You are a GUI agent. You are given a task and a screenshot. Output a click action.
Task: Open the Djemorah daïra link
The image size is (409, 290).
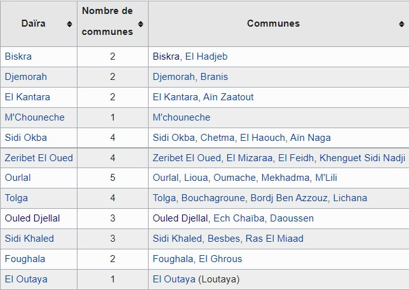click(x=26, y=77)
